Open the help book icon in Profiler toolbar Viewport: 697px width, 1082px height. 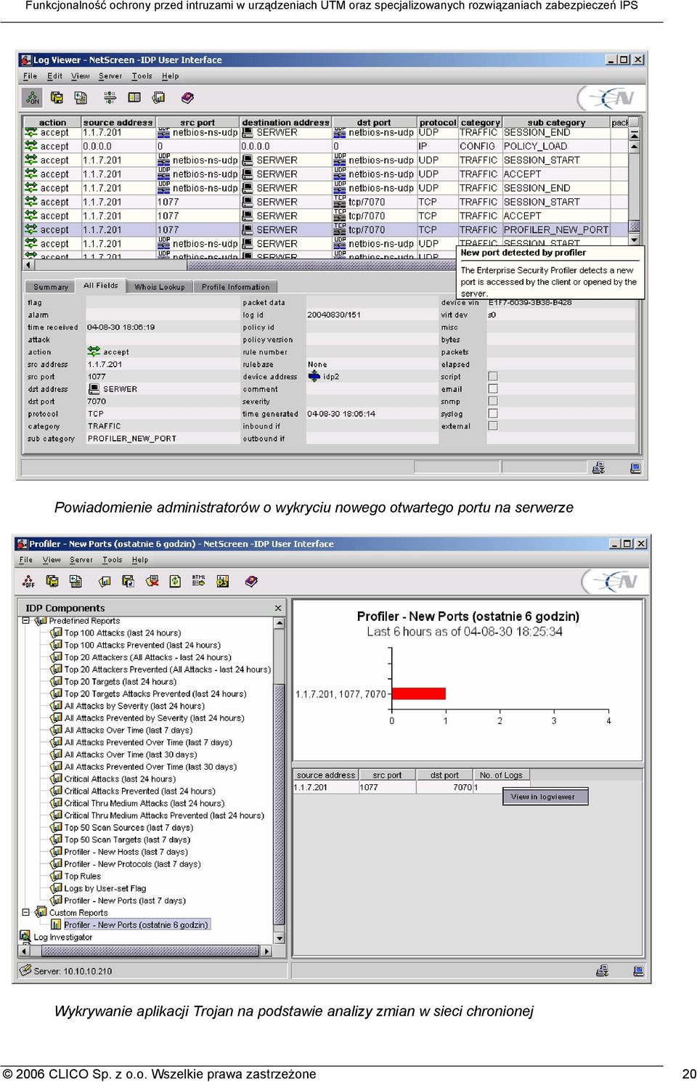251,581
